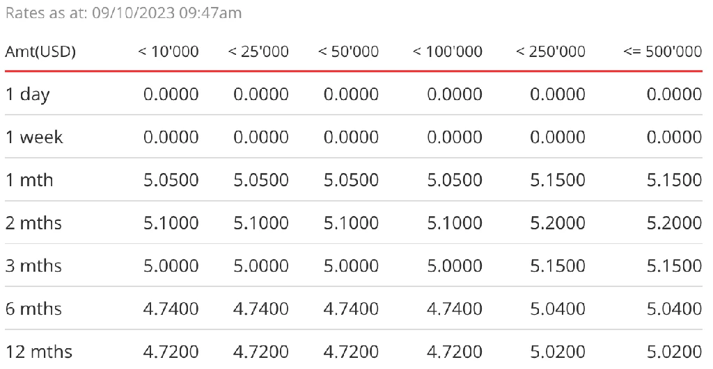Click the '< 50'000' column header
Viewport: 713px width, 369px height.
point(348,51)
